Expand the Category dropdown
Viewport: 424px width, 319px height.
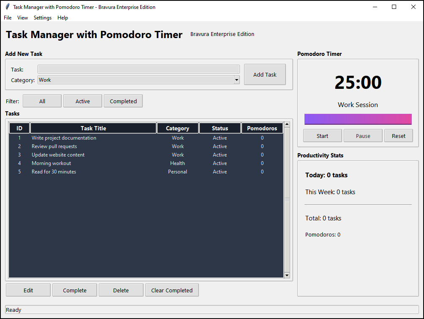[236, 80]
